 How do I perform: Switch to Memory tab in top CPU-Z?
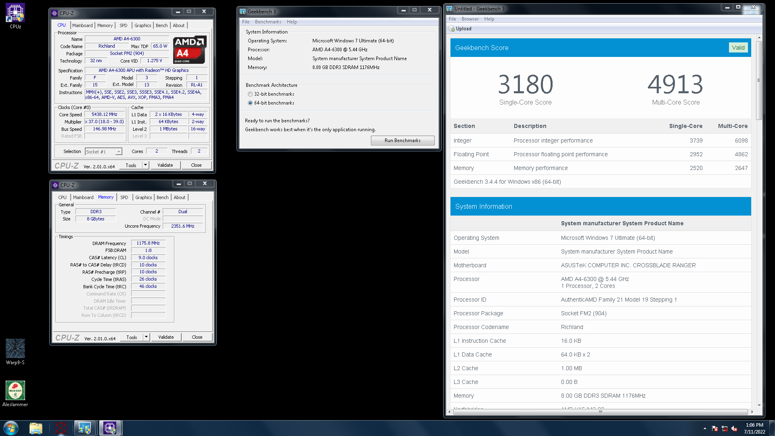[105, 25]
